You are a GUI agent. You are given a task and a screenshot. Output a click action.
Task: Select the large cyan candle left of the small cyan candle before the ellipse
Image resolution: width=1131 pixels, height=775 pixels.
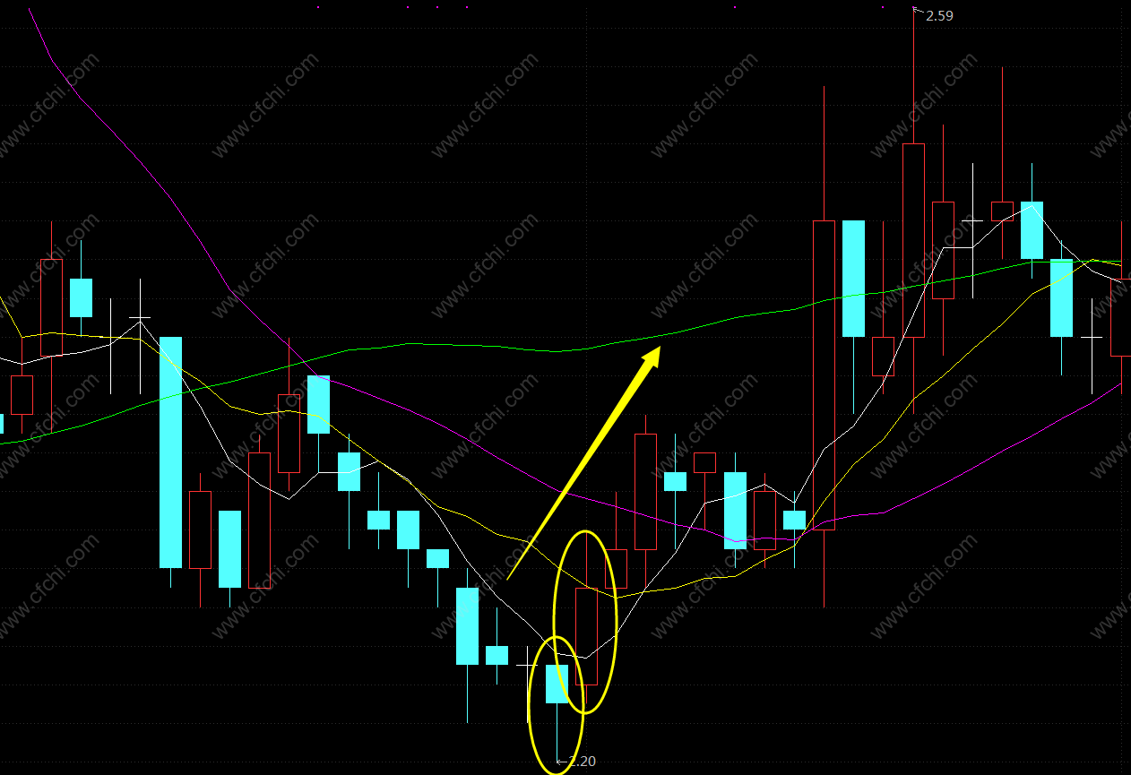click(467, 626)
